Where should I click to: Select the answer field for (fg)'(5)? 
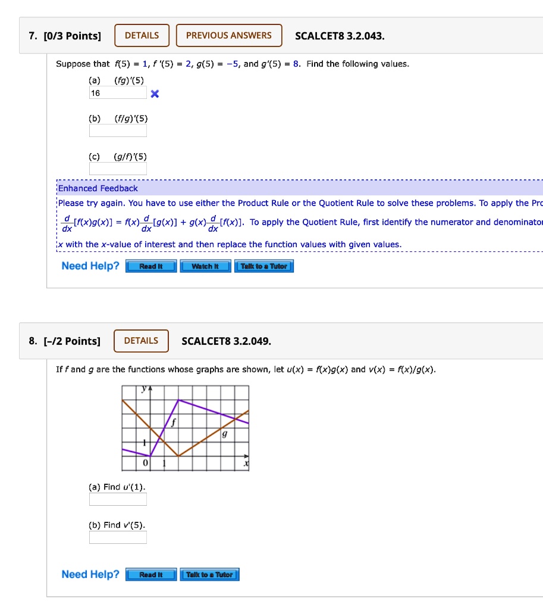[x=117, y=93]
